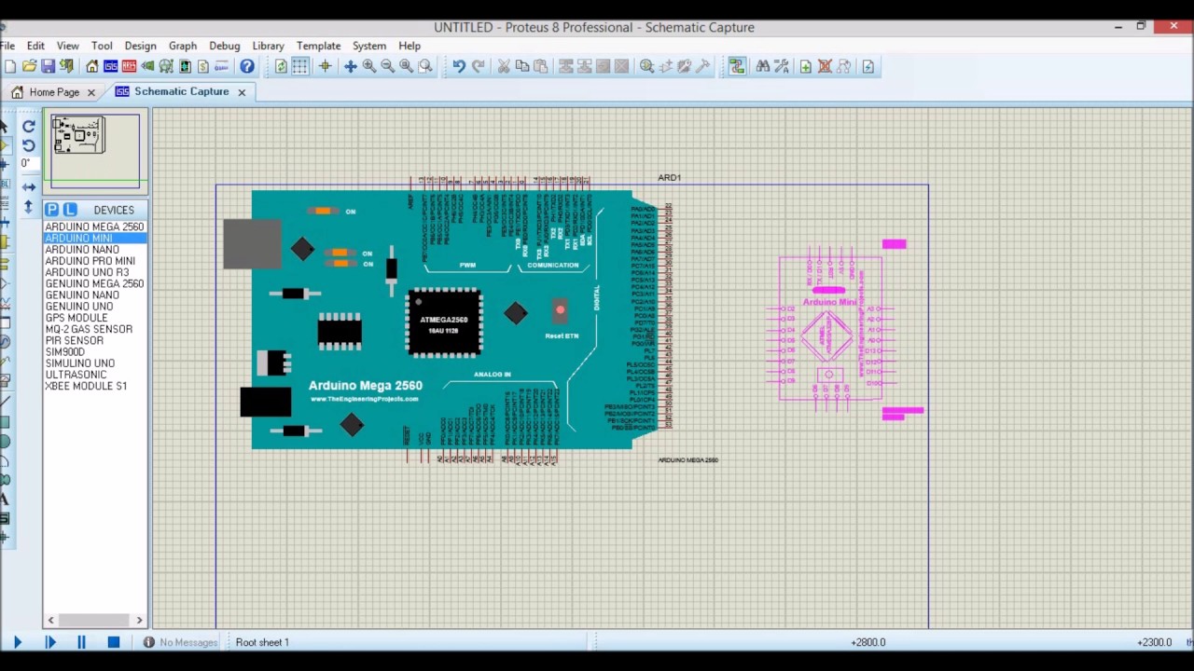This screenshot has height=671, width=1194.
Task: Click the Zoom In magnifier icon
Action: click(369, 66)
